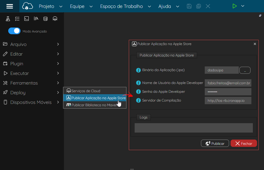Click the Apple Developer password field
Viewport: 264px width, 170px height.
click(228, 92)
